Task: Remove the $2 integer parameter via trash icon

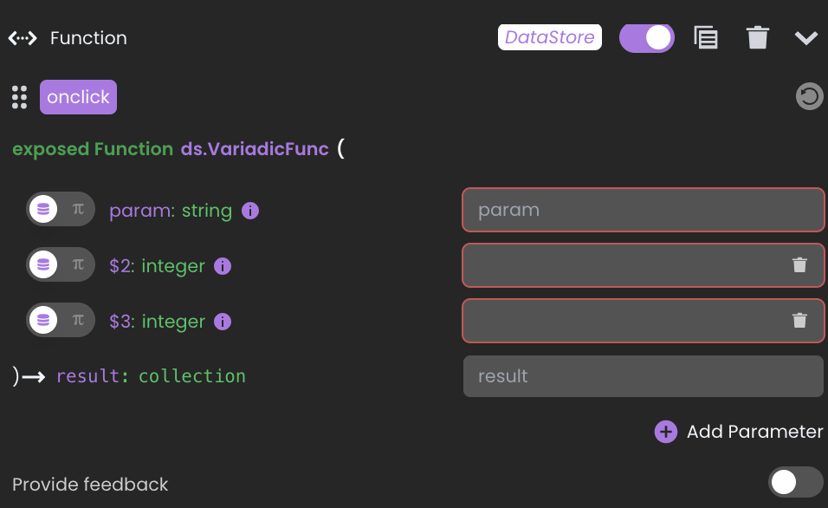Action: point(799,265)
